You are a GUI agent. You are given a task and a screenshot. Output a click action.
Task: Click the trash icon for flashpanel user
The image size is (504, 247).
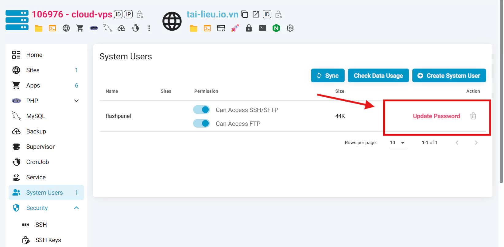pos(473,116)
